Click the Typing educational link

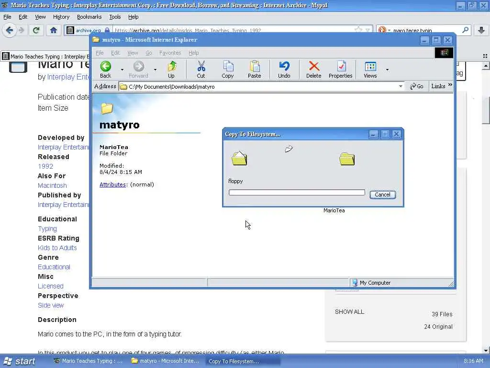(x=47, y=229)
